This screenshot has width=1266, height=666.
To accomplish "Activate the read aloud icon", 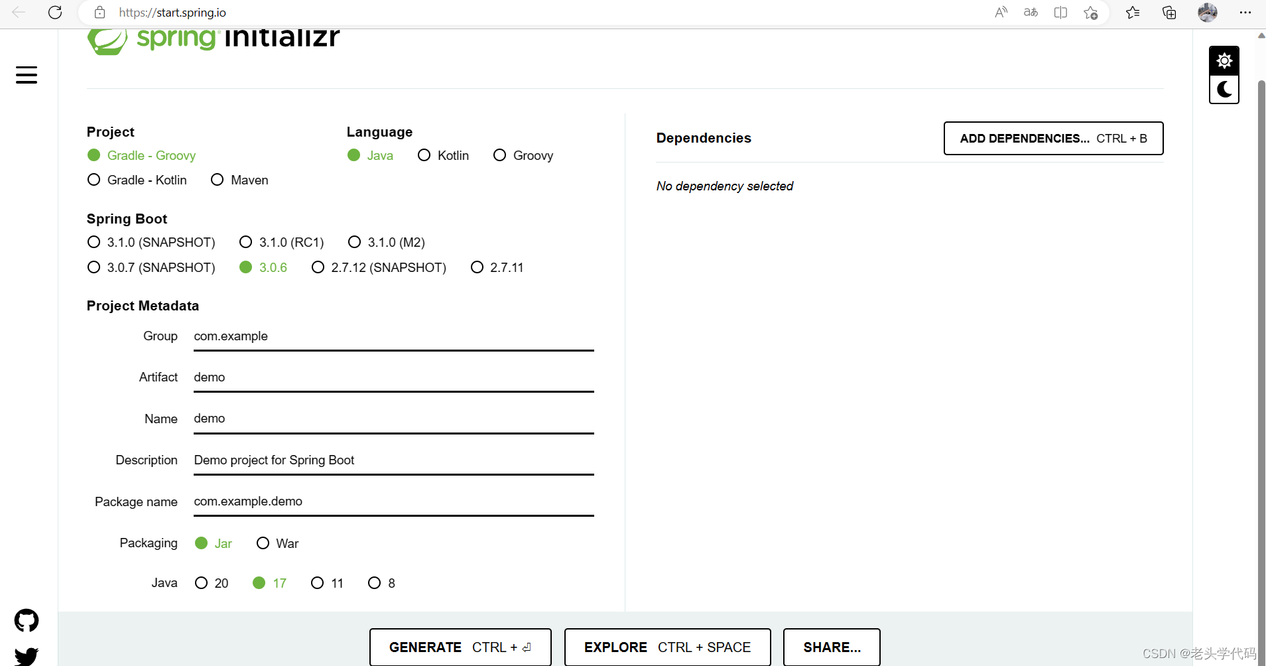I will (x=1001, y=13).
